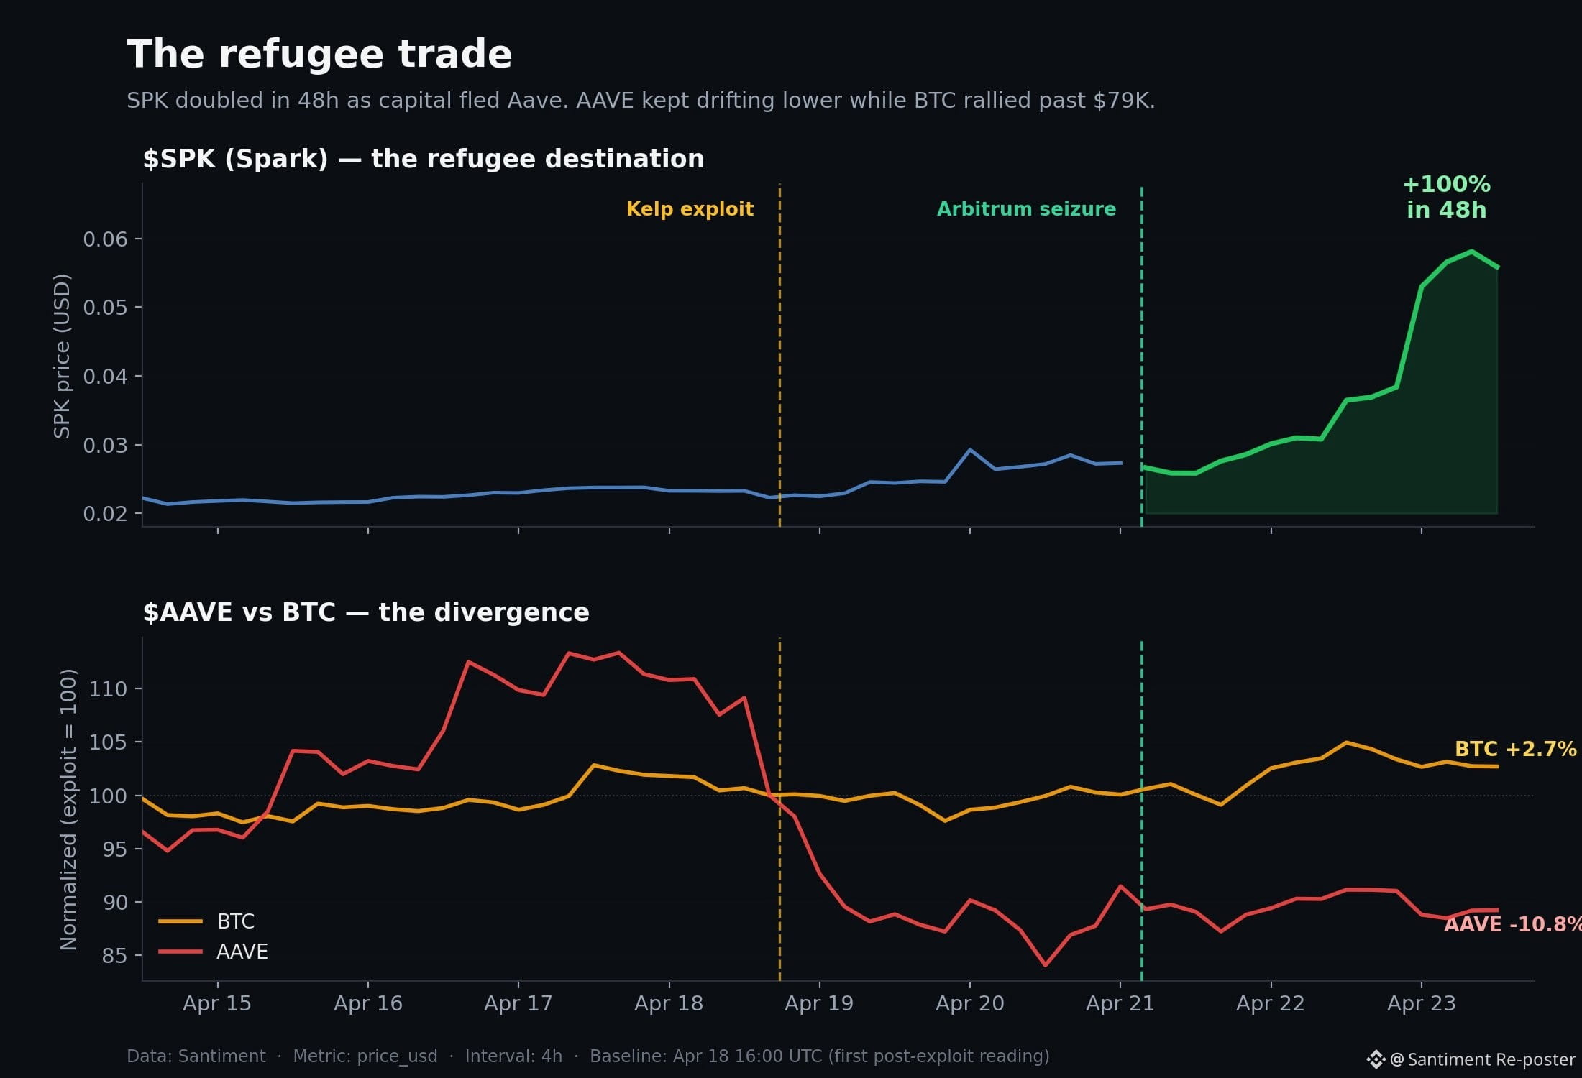The height and width of the screenshot is (1078, 1582).
Task: Click the 0.06 tick on SPK price axis
Action: (x=106, y=239)
